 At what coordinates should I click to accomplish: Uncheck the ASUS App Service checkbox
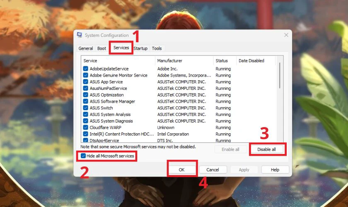coord(85,82)
